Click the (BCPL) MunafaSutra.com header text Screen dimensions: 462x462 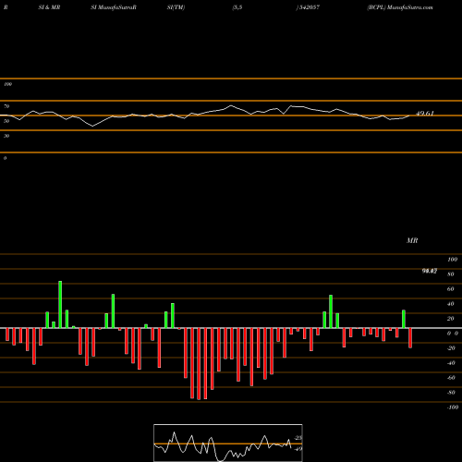click(400, 7)
